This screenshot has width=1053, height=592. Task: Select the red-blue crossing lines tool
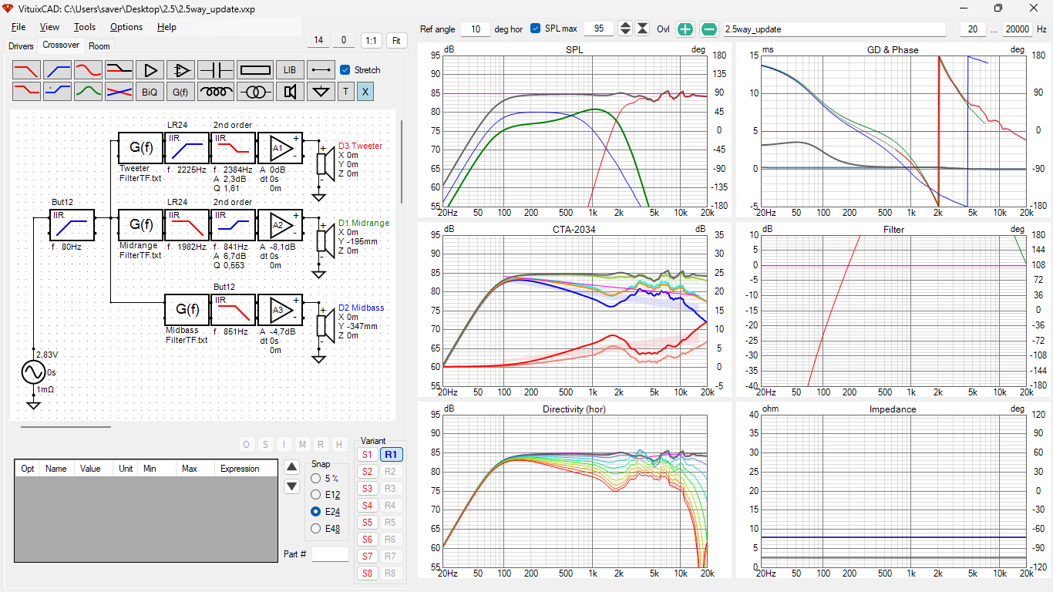pos(119,92)
